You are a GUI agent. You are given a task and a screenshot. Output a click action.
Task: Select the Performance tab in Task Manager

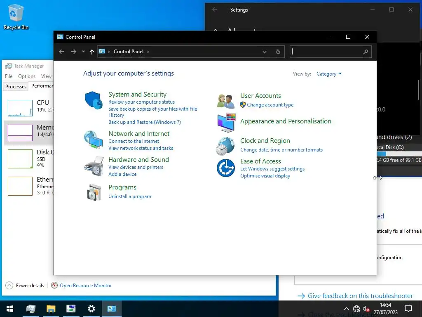(x=42, y=86)
